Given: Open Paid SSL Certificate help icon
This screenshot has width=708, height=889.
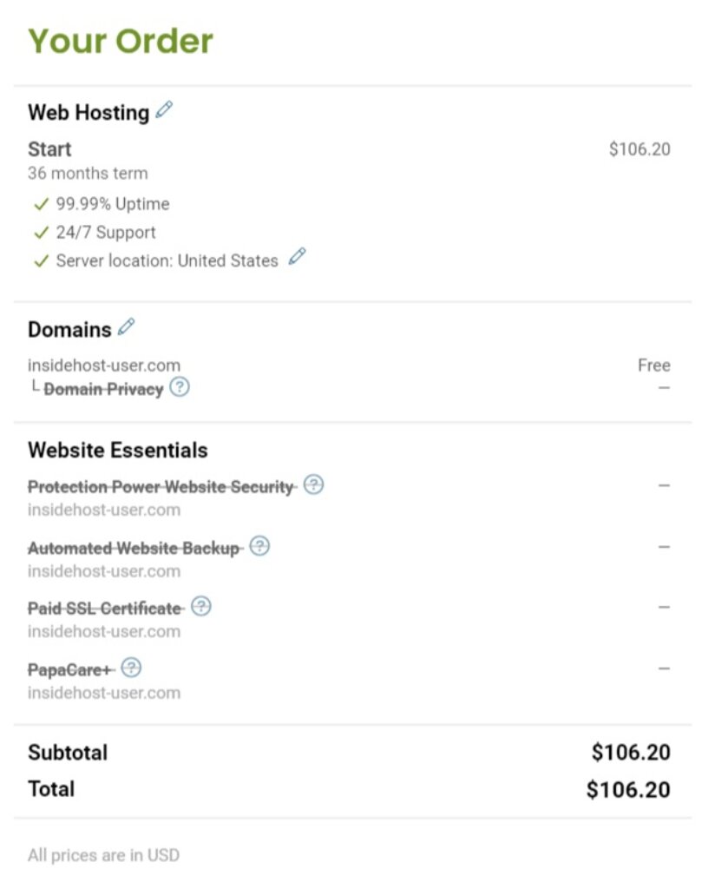Looking at the screenshot, I should coord(201,607).
